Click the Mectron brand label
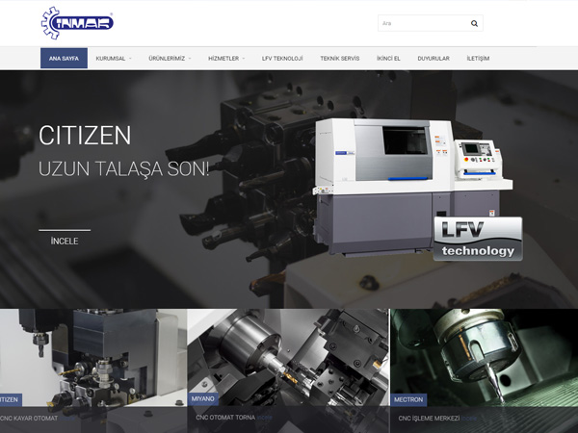 [408, 398]
